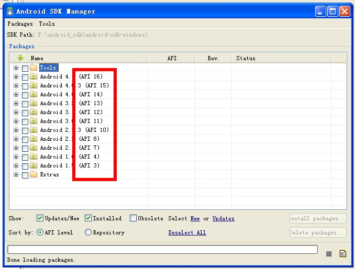This screenshot has width=355, height=269.
Task: Check the Android API 15 checkbox
Action: click(25, 86)
